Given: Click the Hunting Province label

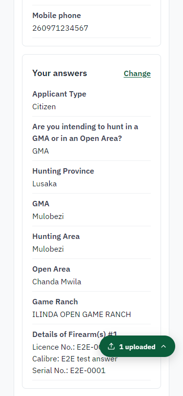Looking at the screenshot, I should [63, 171].
